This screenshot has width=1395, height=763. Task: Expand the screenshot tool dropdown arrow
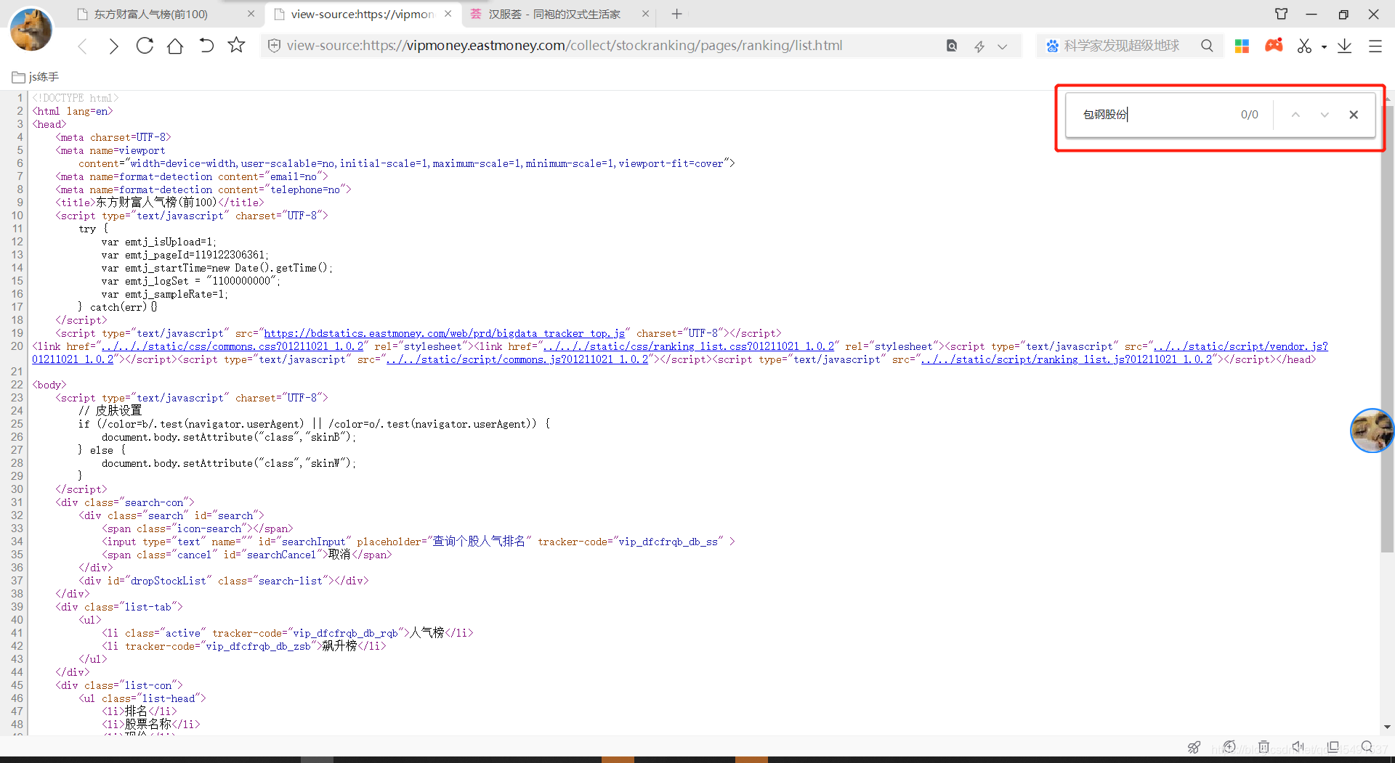[x=1324, y=47]
